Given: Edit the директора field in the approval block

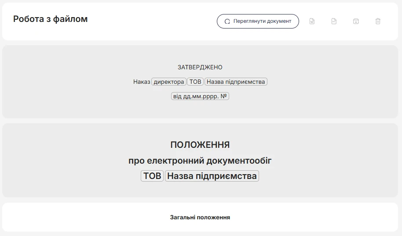Looking at the screenshot, I should [x=169, y=82].
